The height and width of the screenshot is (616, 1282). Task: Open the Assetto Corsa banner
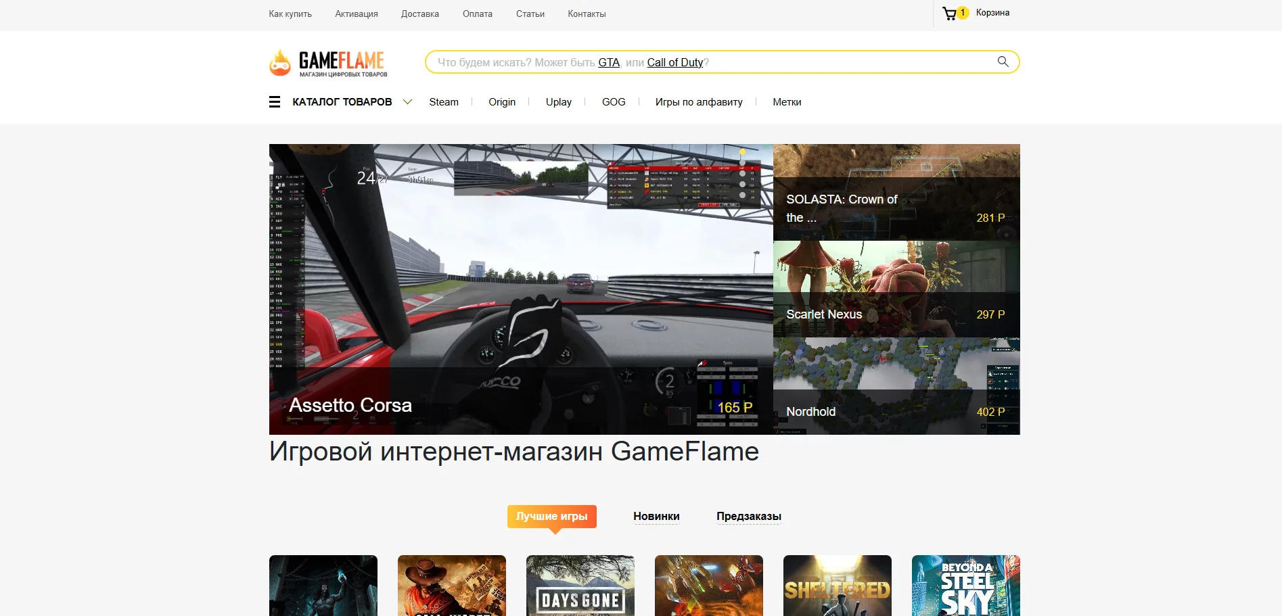pos(521,289)
